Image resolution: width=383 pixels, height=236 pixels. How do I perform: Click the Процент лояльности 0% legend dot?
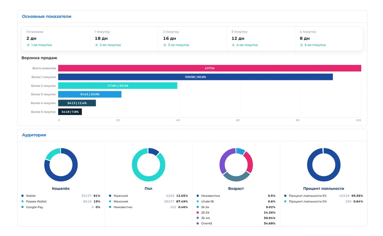point(285,201)
